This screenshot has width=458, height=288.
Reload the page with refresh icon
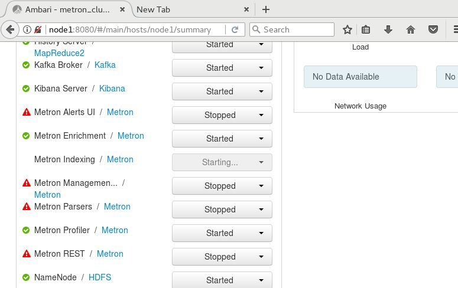[x=235, y=30]
